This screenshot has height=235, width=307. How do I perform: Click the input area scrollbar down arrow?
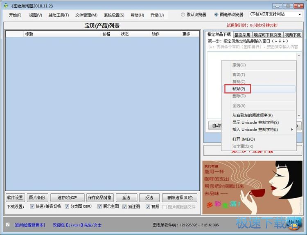pos(299,116)
